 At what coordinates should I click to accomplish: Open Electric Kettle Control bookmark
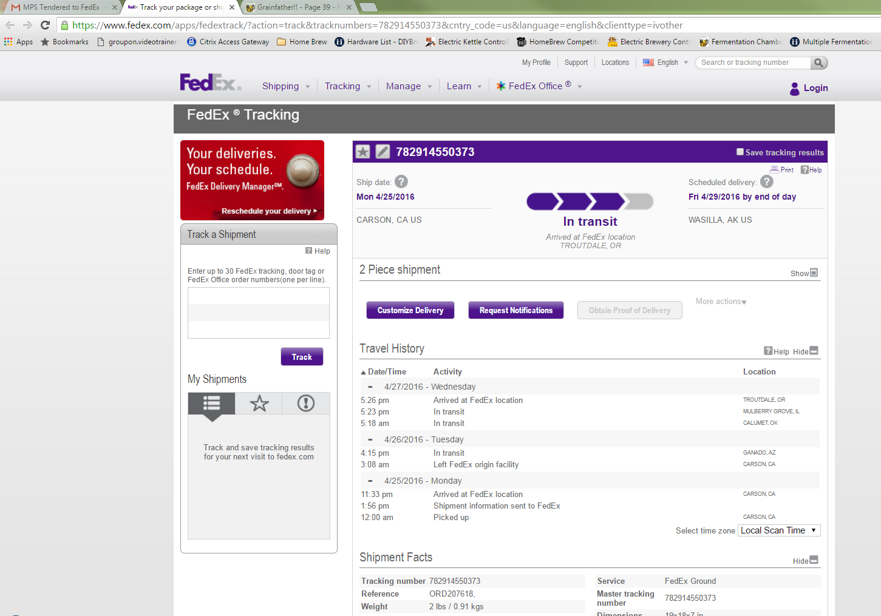coord(467,42)
